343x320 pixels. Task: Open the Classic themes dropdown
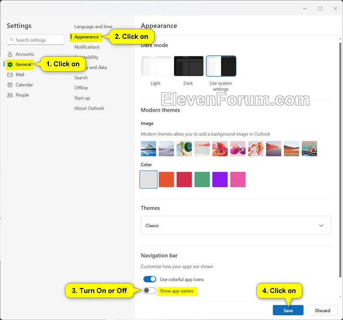pos(236,225)
